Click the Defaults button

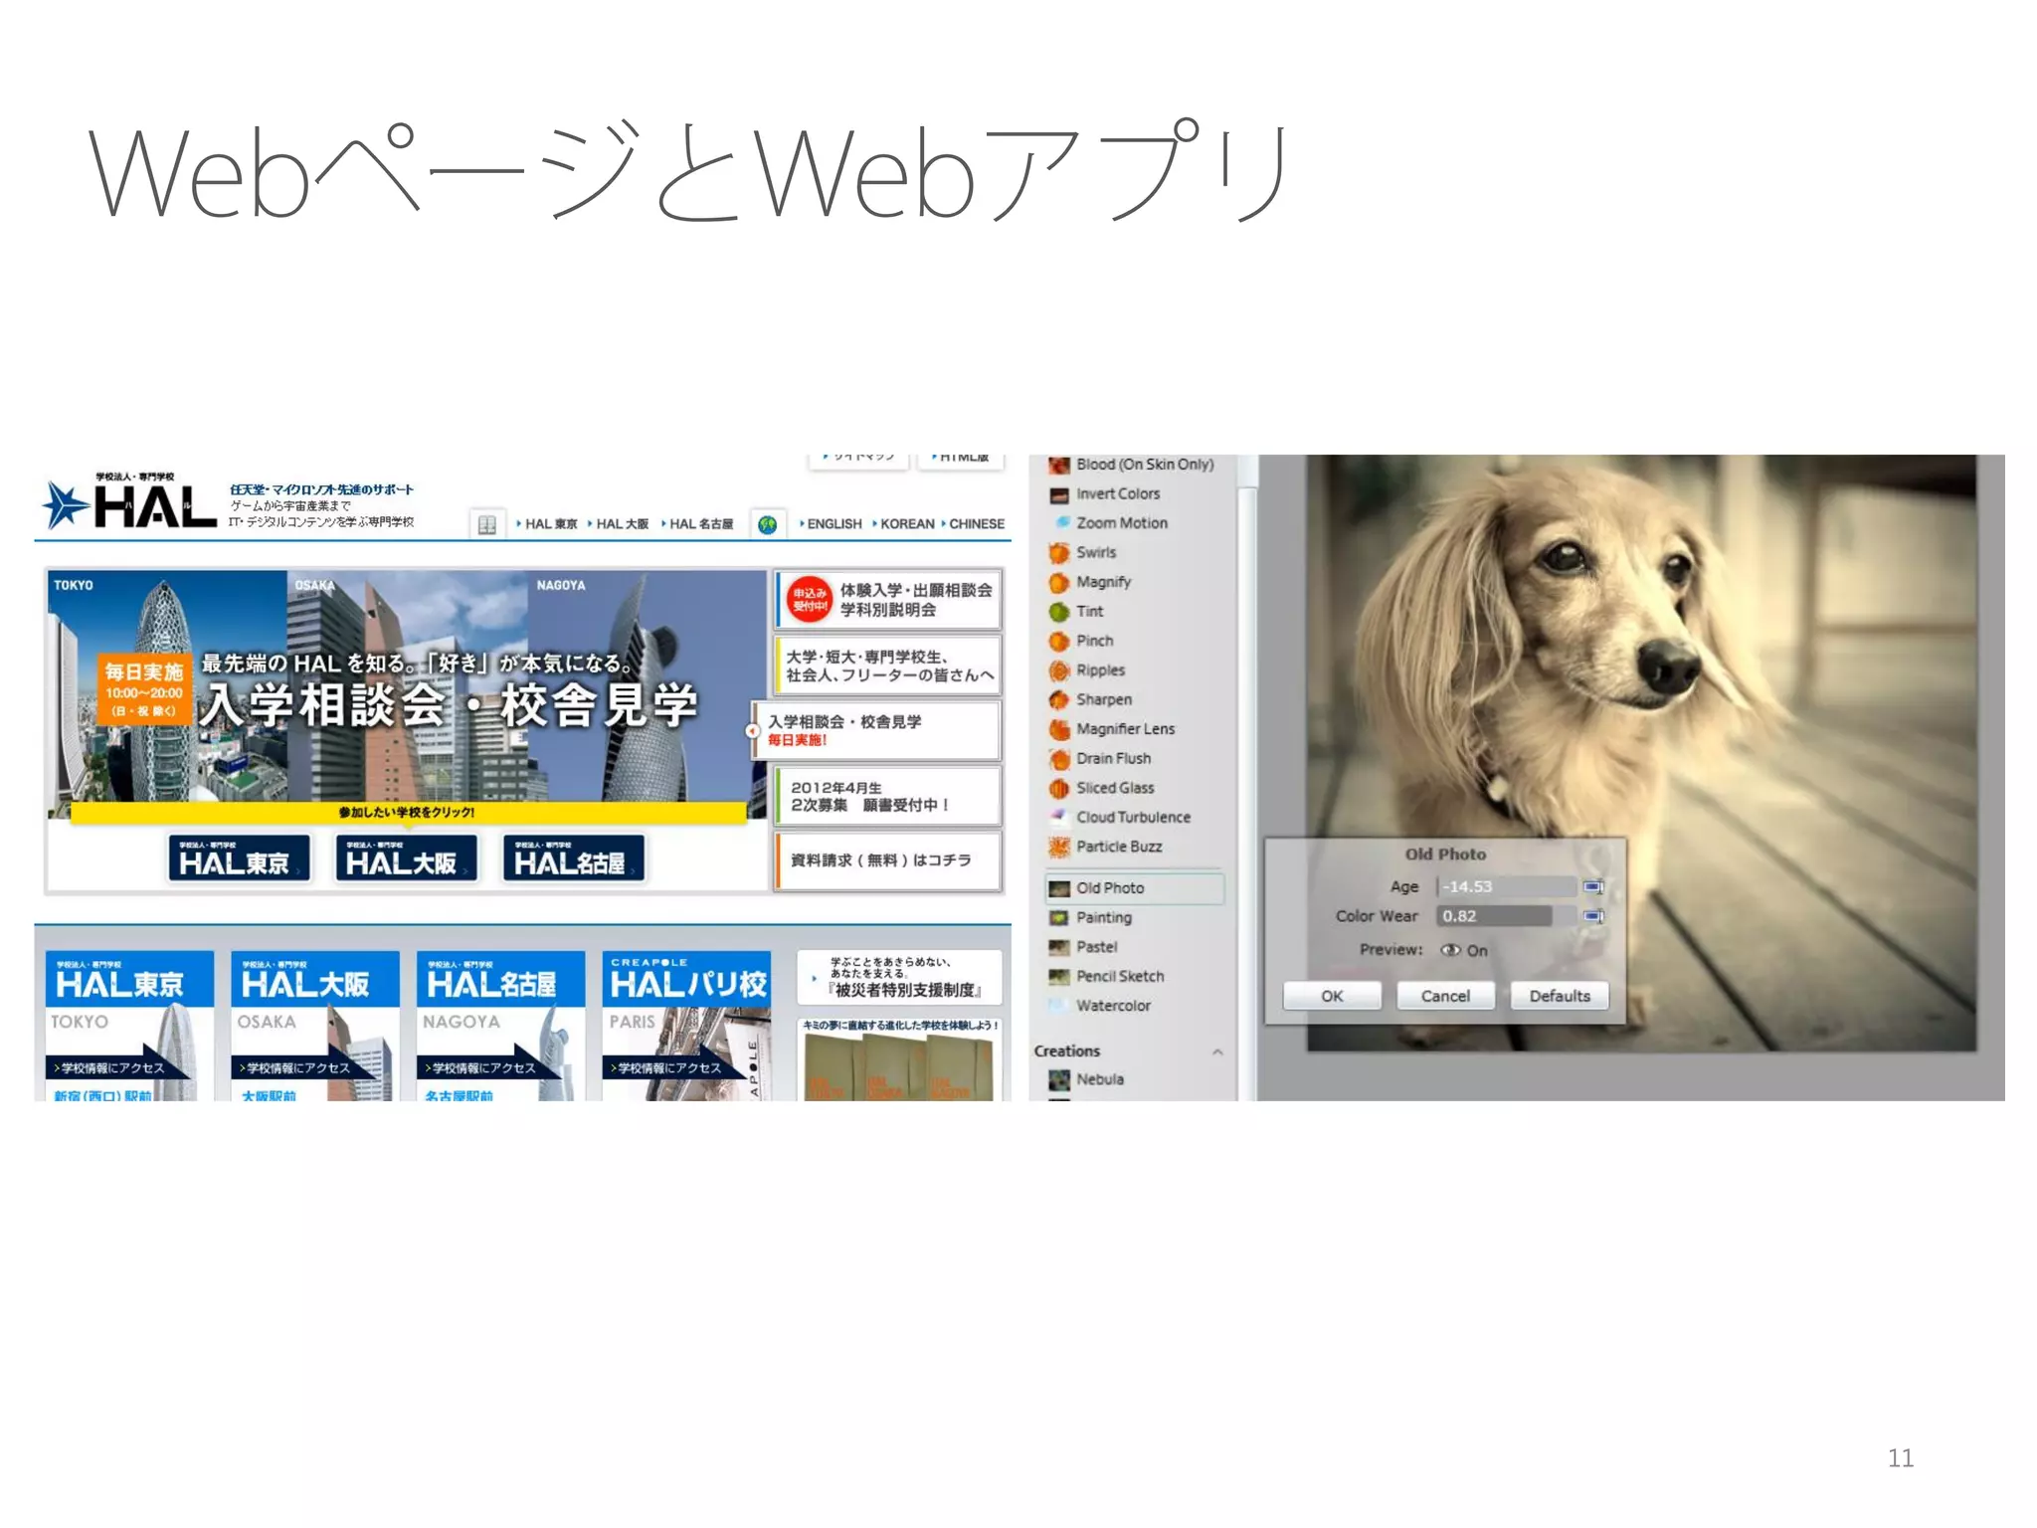click(1559, 996)
